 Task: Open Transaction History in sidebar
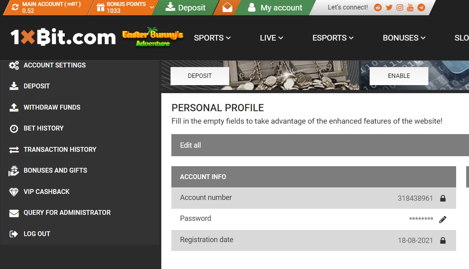60,149
